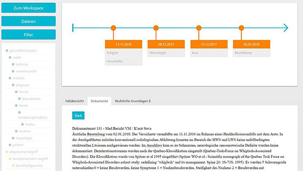Select the Dokumente tab

pyautogui.click(x=99, y=101)
